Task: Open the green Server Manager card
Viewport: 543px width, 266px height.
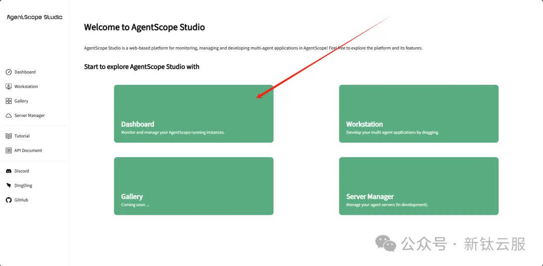Action: tap(418, 186)
